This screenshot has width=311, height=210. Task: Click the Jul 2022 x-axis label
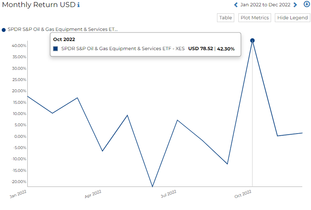168,194
